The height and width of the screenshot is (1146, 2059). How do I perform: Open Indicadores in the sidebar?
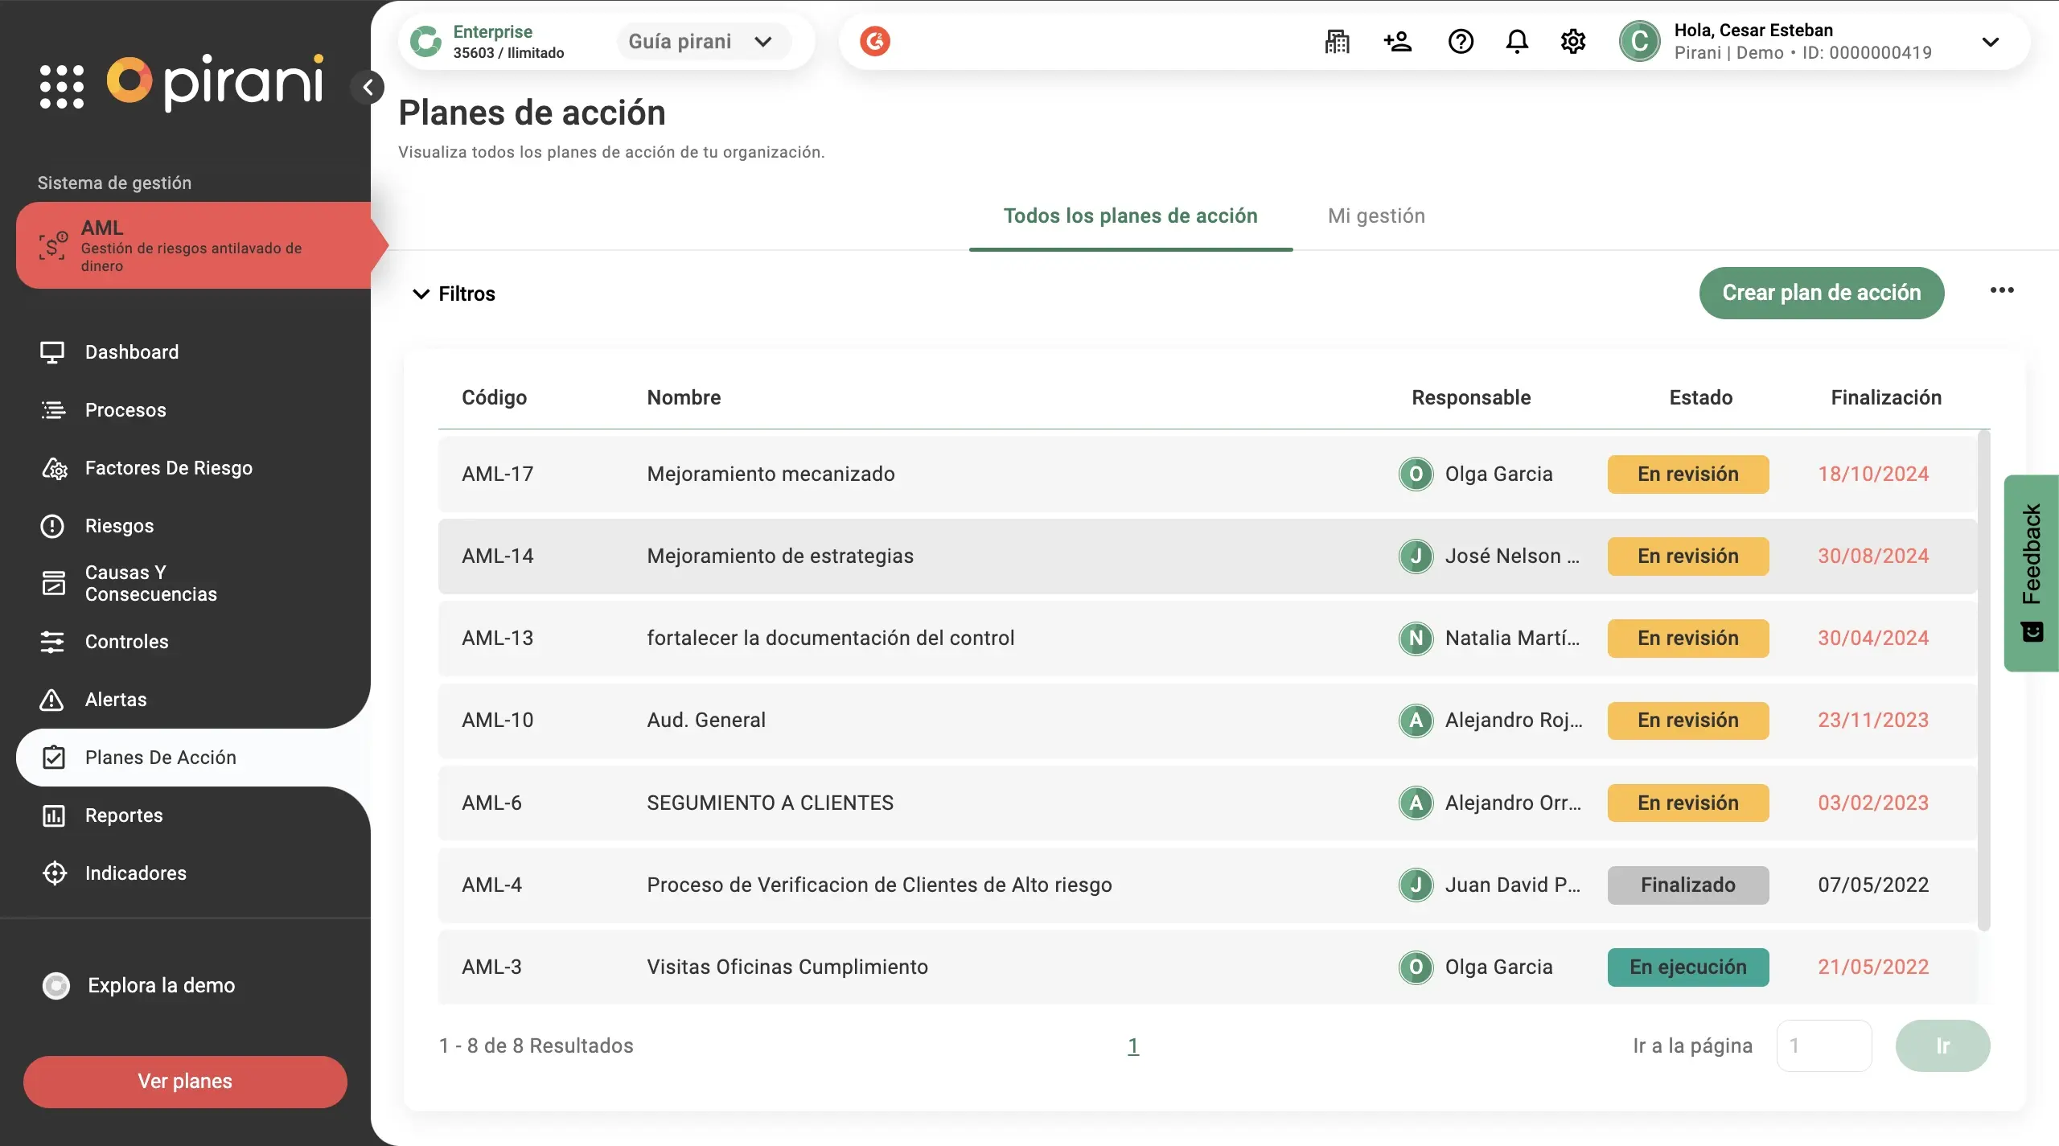tap(135, 873)
